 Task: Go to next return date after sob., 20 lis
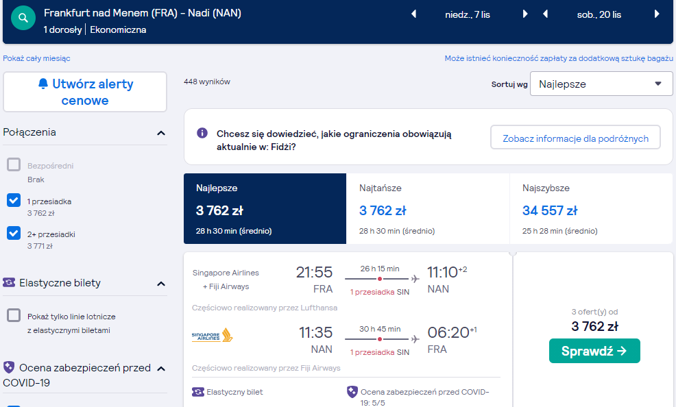click(x=657, y=14)
